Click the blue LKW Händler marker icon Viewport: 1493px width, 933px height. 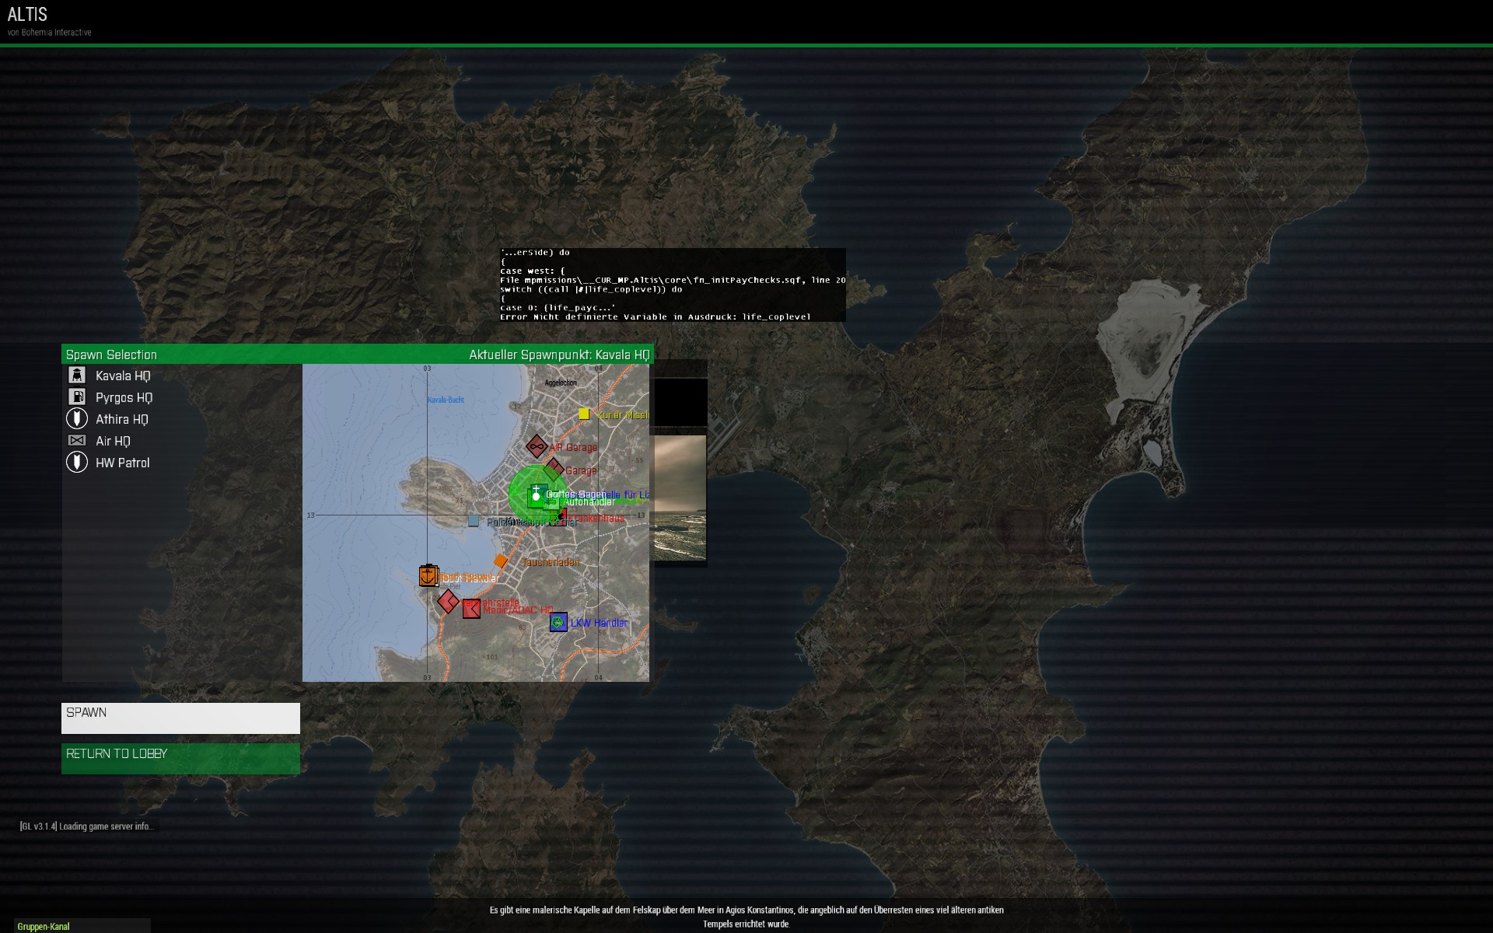pyautogui.click(x=558, y=622)
